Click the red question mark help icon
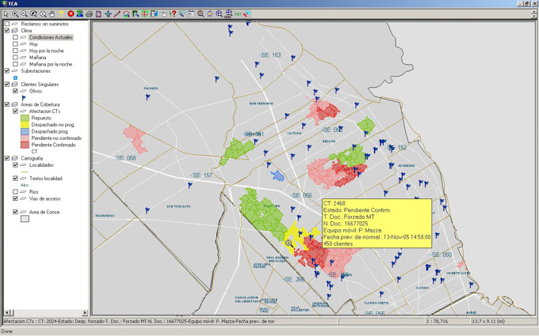The width and height of the screenshot is (539, 336). 173,14
